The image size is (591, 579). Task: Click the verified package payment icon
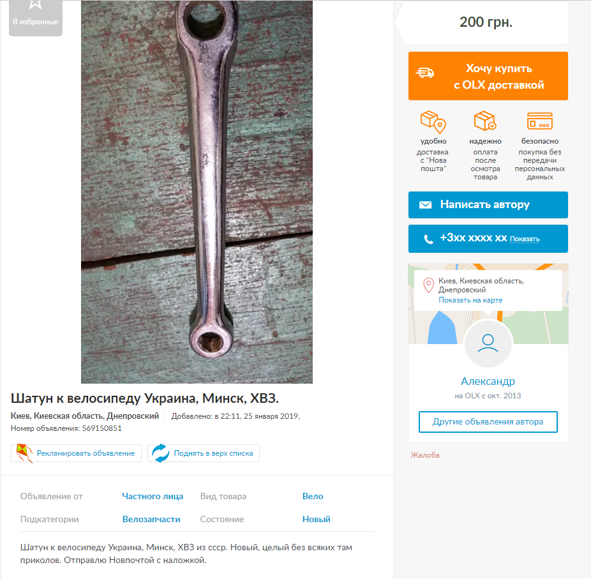coord(485,121)
